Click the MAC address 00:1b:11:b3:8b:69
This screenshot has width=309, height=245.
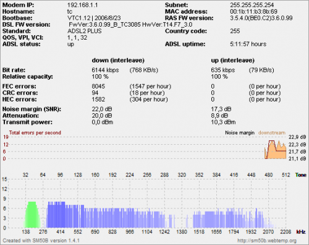[x=253, y=12]
